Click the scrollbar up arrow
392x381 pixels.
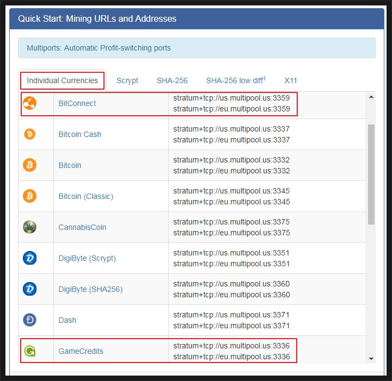tap(371, 97)
